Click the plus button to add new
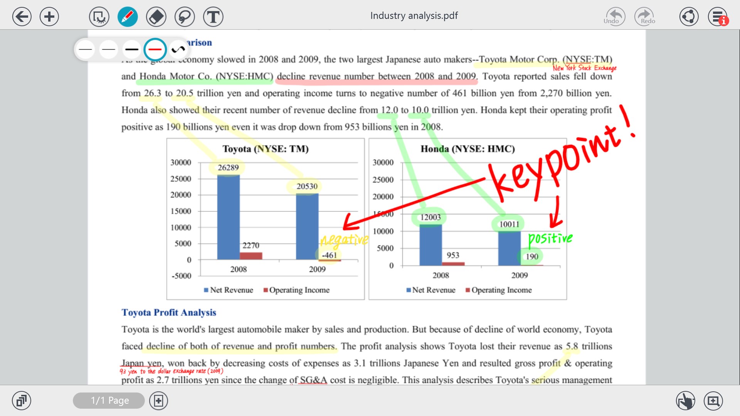This screenshot has height=416, width=740. click(49, 17)
